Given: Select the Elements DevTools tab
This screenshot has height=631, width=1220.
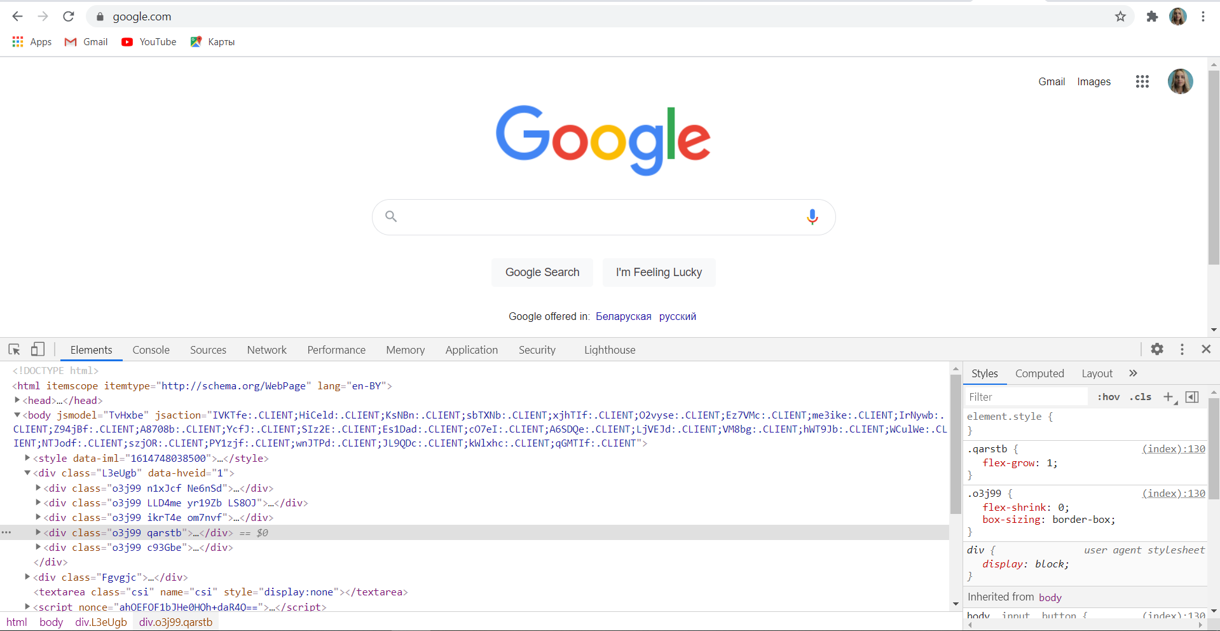Looking at the screenshot, I should tap(91, 350).
